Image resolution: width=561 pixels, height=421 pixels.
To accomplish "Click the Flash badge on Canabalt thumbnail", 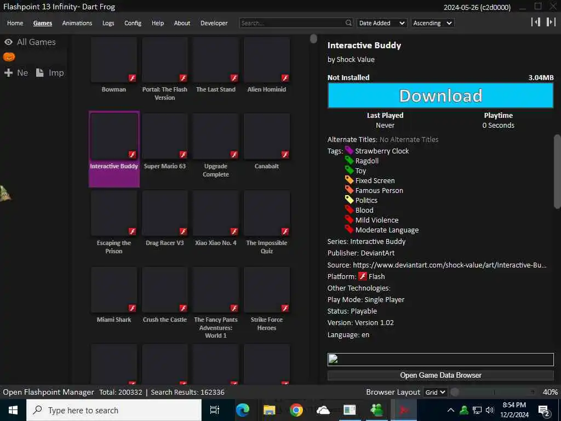I will pyautogui.click(x=285, y=155).
